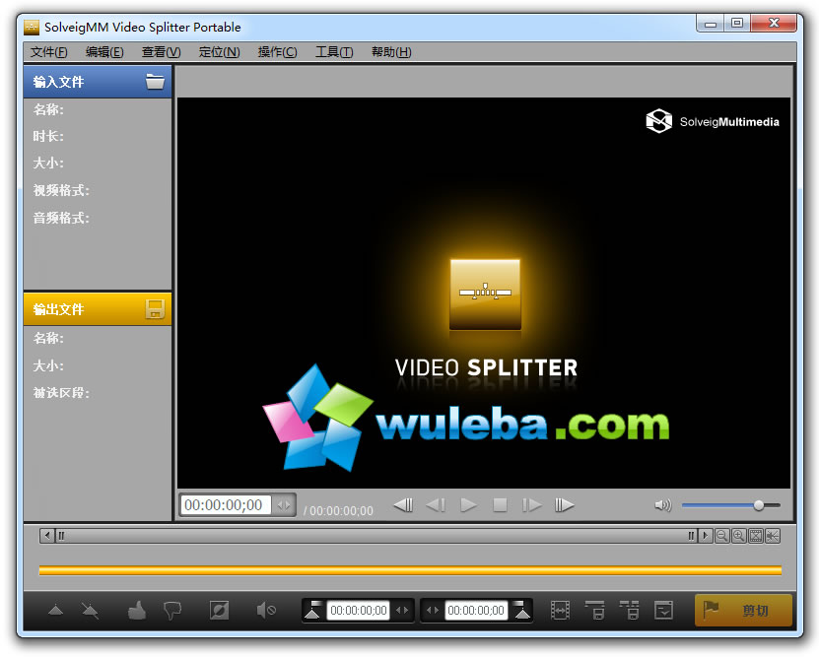This screenshot has width=819, height=657.
Task: Cut off selected fragment thumbs-down icon
Action: [171, 610]
